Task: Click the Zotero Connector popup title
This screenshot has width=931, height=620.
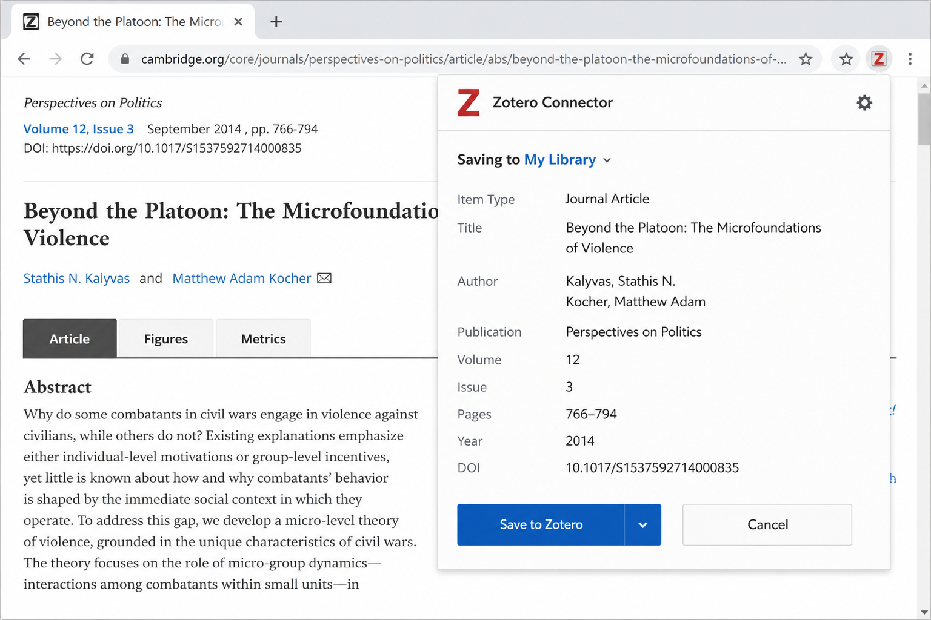Action: (x=553, y=102)
